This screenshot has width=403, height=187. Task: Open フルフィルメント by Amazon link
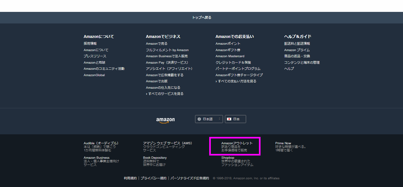click(167, 50)
